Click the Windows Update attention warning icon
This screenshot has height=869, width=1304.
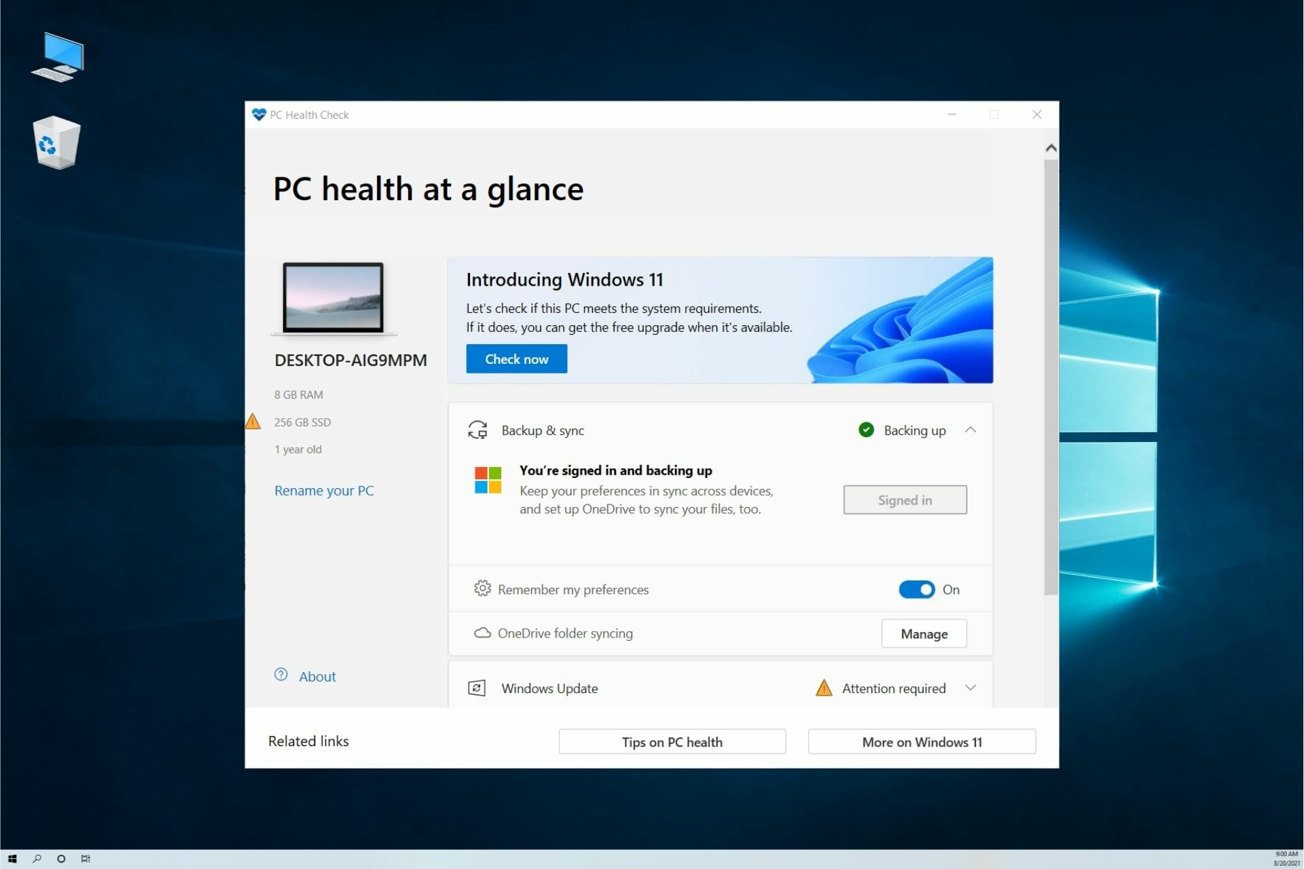click(x=824, y=688)
